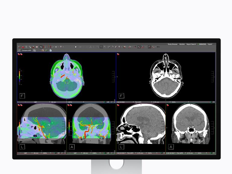Click the image icon beside Compare MPR
The height and width of the screenshot is (174, 232).
[34, 50]
